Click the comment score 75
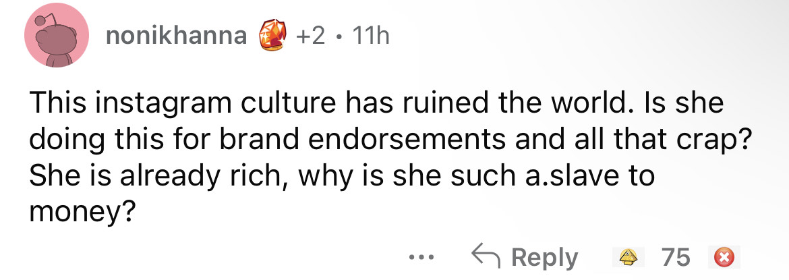 point(675,257)
